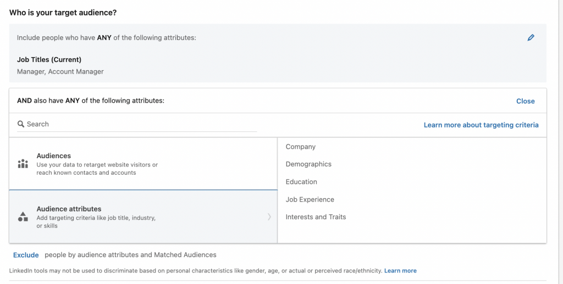Click the Manager, Account Manager values
The image size is (563, 284).
click(x=60, y=71)
